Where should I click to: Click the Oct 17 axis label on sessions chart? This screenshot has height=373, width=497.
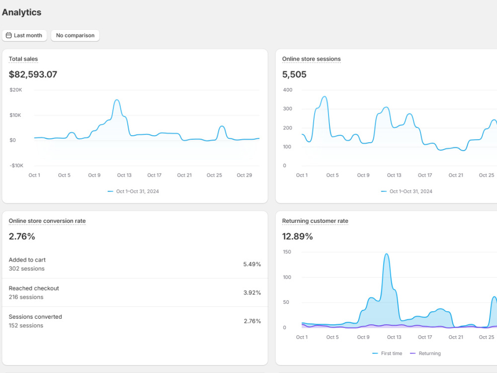point(425,176)
